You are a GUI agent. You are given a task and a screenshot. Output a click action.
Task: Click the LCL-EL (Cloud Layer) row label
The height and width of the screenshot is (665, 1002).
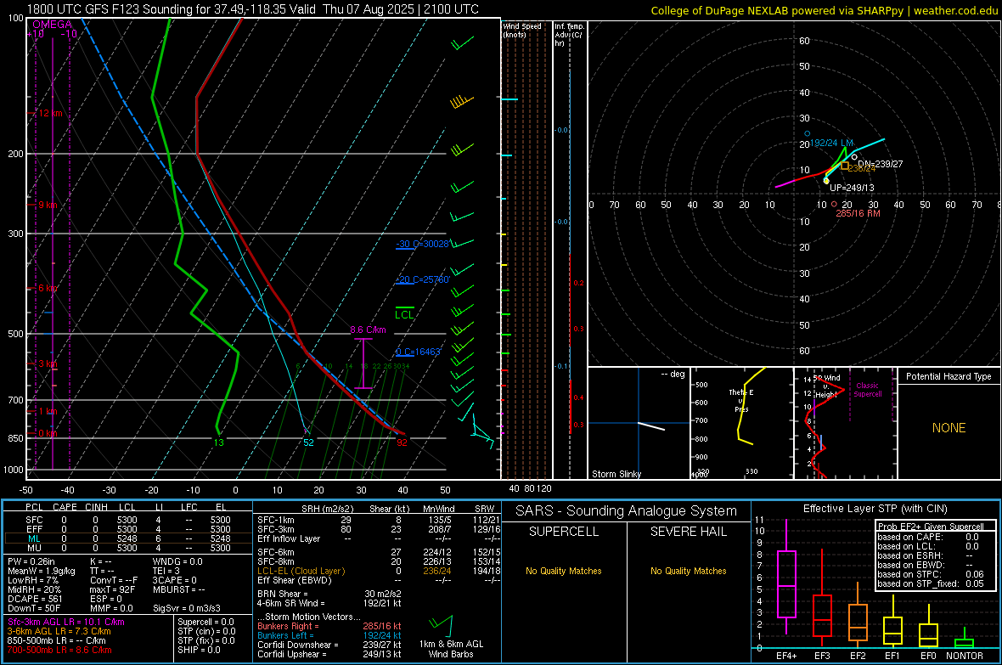(x=301, y=571)
